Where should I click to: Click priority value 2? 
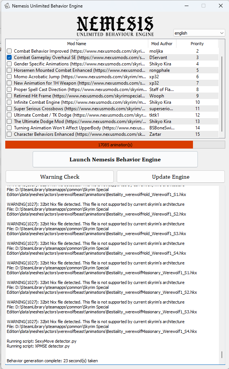click(197, 51)
